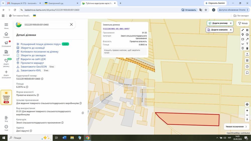The image size is (251, 141).
Task: Select the freehand curve drawing tool
Action: coord(243,44)
